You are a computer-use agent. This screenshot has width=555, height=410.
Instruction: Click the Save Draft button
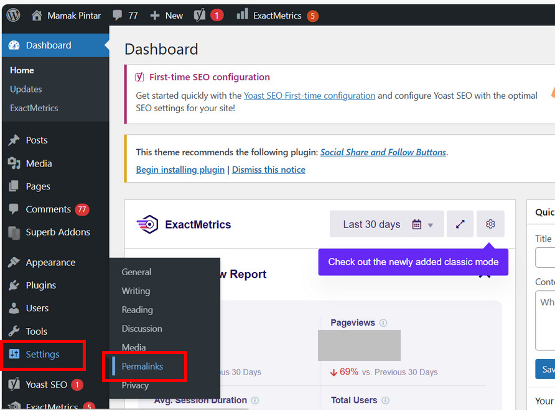coord(545,369)
